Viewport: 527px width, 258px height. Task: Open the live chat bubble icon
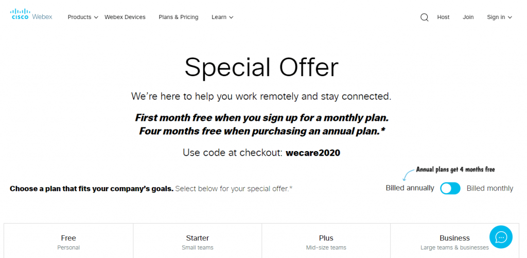(501, 237)
